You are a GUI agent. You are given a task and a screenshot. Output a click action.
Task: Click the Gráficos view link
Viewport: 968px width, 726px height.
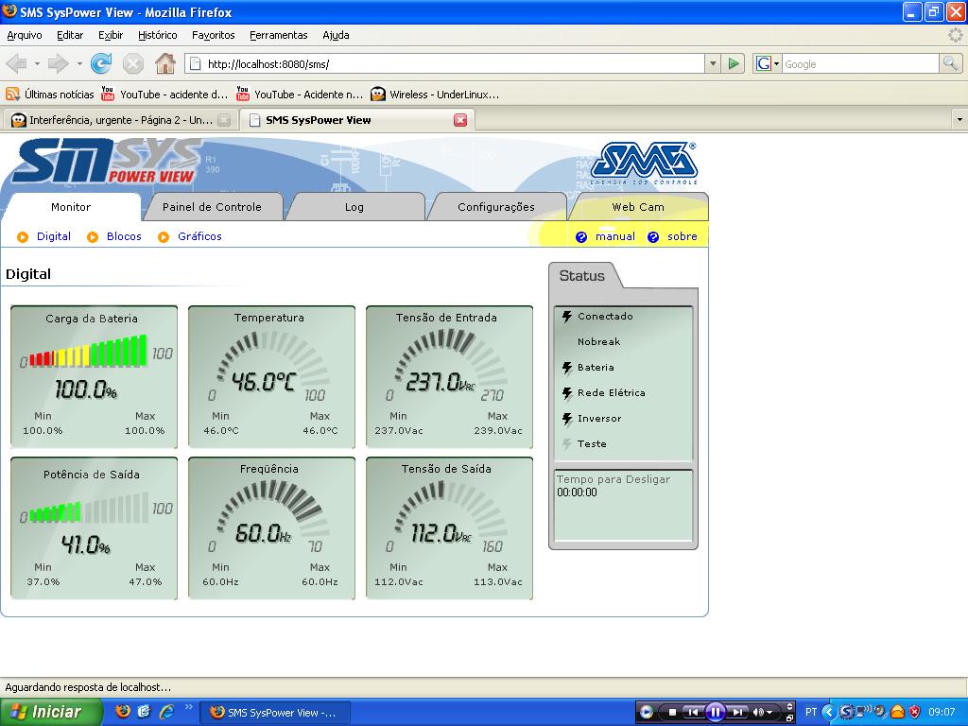(199, 236)
